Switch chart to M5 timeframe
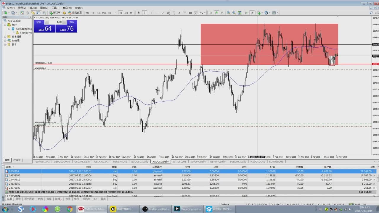The image size is (379, 213). (93, 13)
